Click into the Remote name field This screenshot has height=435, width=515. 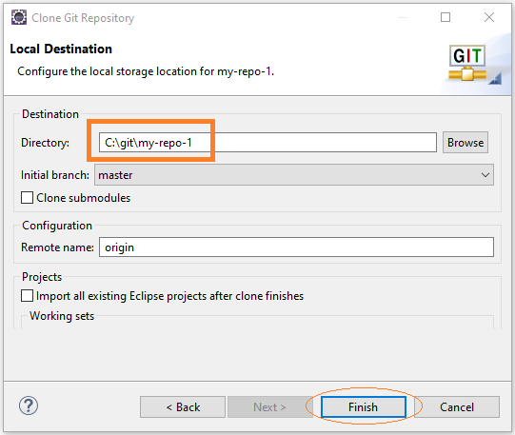(296, 247)
